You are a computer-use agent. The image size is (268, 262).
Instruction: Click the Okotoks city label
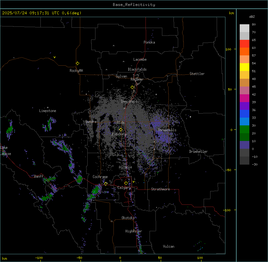[128, 218]
